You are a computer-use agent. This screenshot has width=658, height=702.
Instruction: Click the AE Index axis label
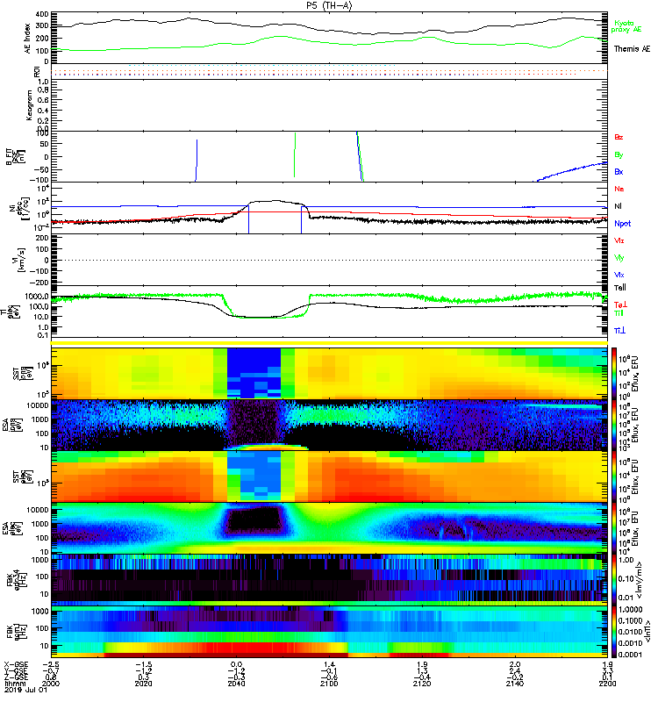click(x=28, y=39)
